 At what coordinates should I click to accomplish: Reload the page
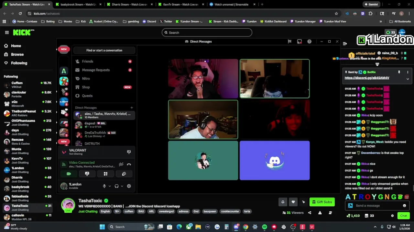pyautogui.click(x=20, y=14)
